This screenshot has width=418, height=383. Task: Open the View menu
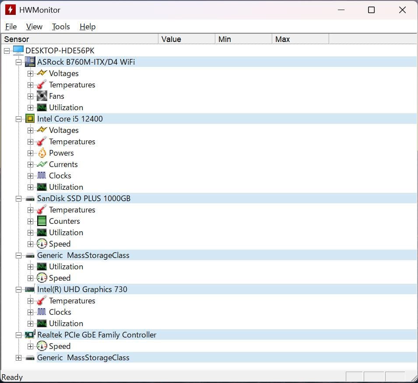click(34, 27)
